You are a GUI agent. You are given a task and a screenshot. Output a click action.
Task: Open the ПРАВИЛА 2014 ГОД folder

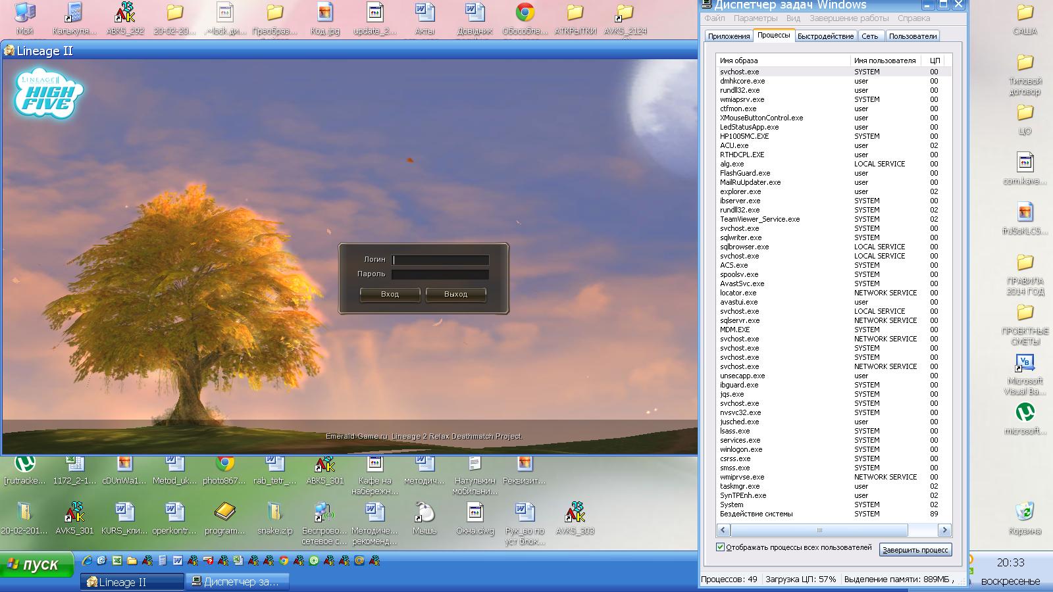point(1025,274)
